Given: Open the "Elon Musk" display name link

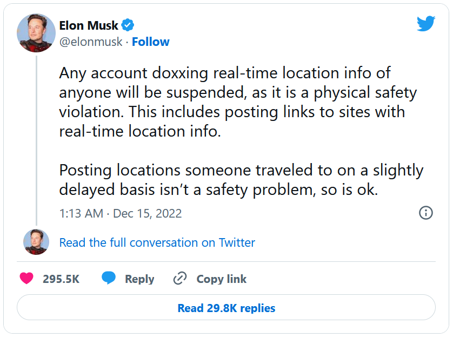Looking at the screenshot, I should pyautogui.click(x=89, y=25).
